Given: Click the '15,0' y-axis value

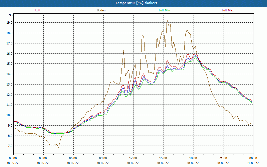Looking at the screenshot, I should (9, 64).
